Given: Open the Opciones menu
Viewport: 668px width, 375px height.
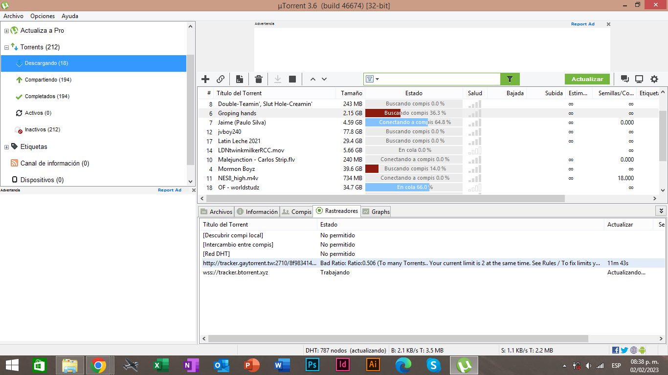Looking at the screenshot, I should pos(43,16).
